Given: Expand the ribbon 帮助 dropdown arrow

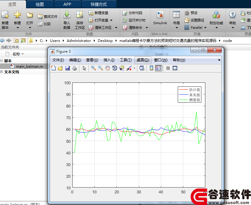Looking at the screenshot, I should pyautogui.click(x=233, y=28).
